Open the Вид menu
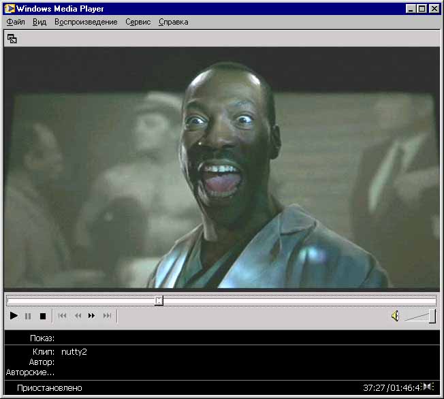This screenshot has height=399, width=444. tap(39, 22)
